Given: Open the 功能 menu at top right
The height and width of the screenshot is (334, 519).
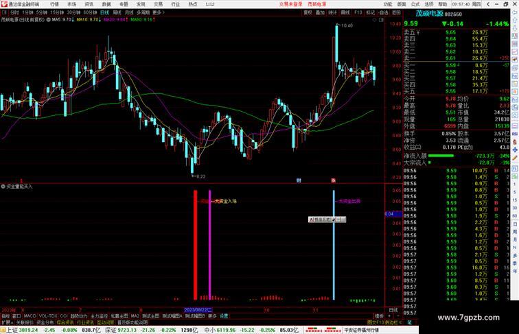Looking at the screenshot, I should tap(388, 4).
